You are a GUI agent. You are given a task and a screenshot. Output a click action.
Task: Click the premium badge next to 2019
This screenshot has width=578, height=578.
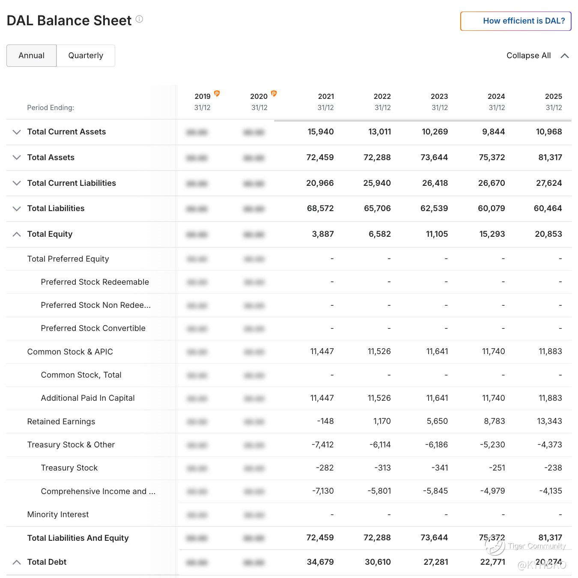coord(217,93)
